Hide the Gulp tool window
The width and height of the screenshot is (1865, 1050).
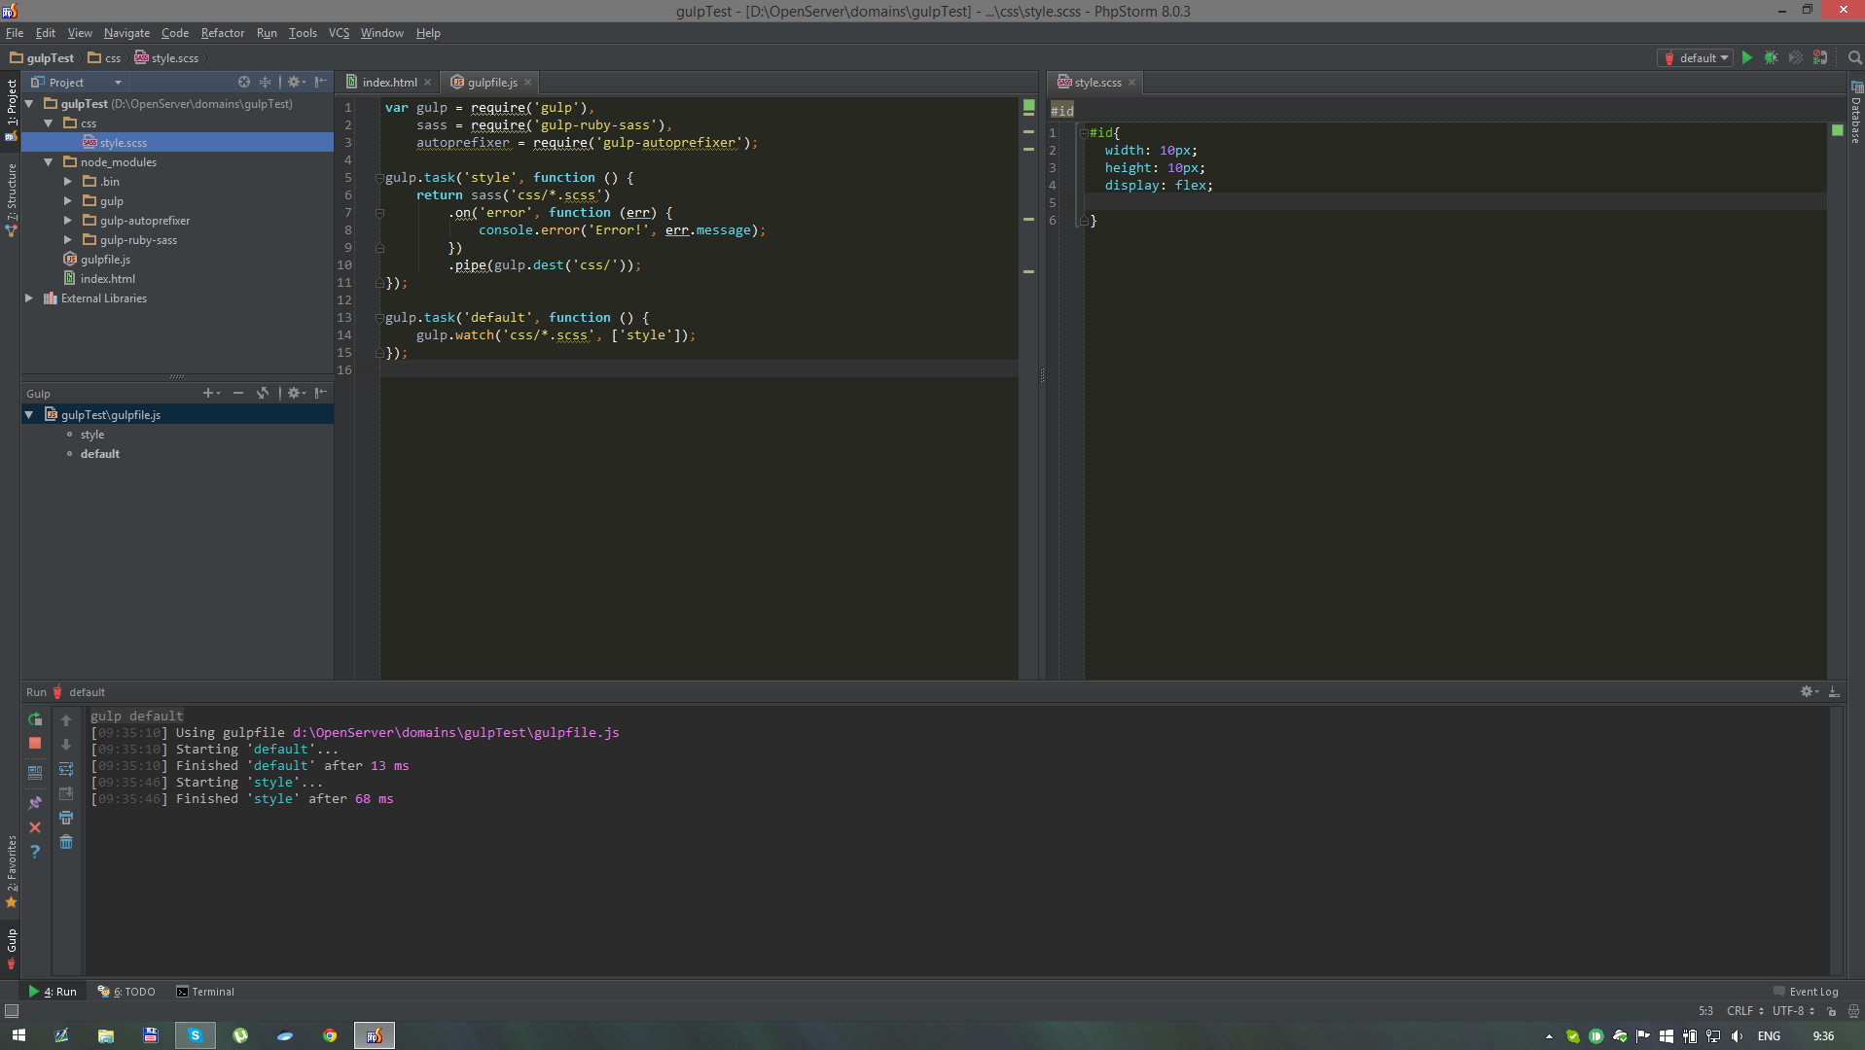coord(321,393)
